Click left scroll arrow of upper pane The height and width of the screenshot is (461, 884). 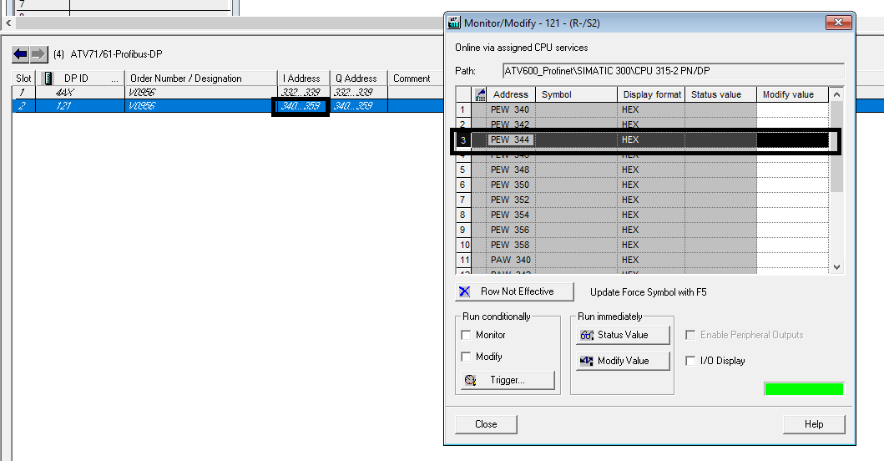pos(8,23)
